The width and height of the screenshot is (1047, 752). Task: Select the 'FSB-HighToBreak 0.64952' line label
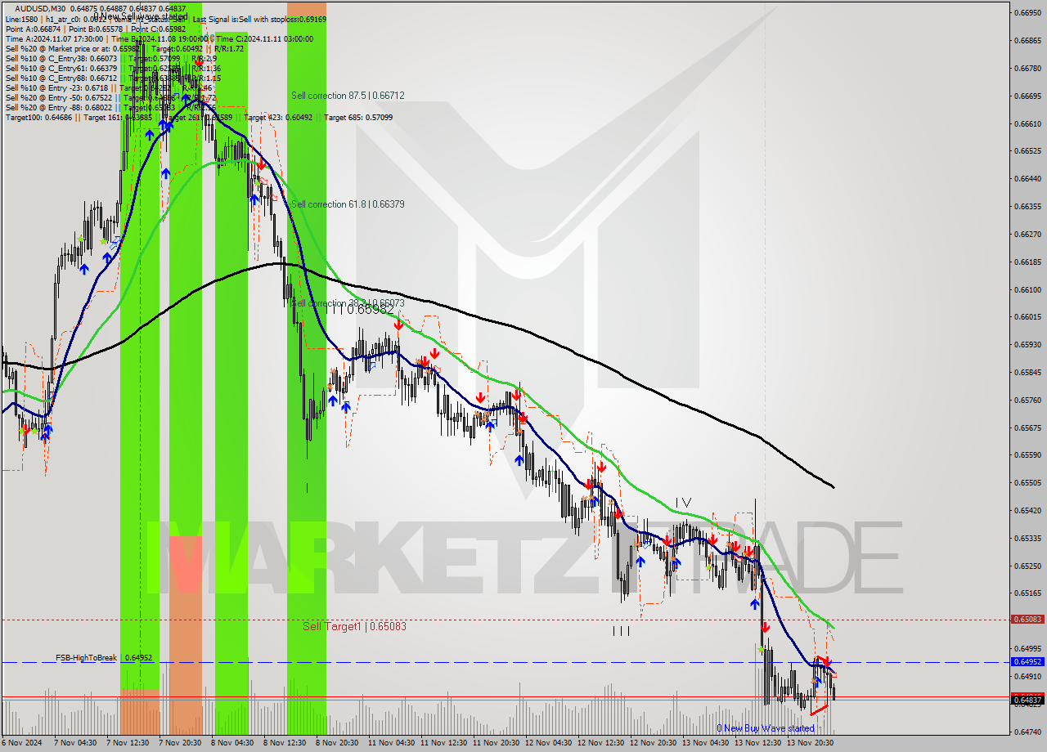coord(104,657)
